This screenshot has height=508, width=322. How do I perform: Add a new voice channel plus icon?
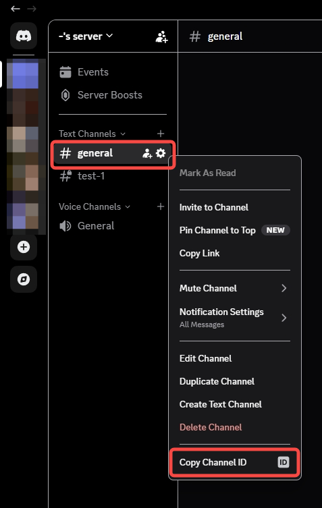point(161,206)
